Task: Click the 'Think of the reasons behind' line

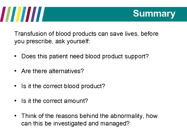Action: tap(89, 116)
